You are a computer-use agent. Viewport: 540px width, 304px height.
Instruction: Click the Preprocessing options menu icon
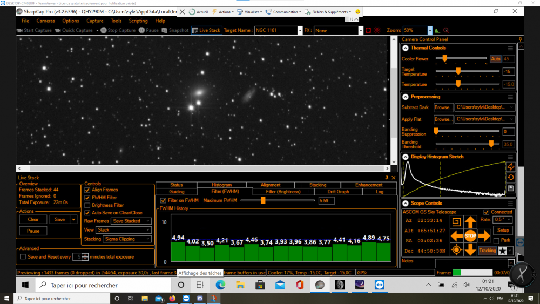pos(510,97)
